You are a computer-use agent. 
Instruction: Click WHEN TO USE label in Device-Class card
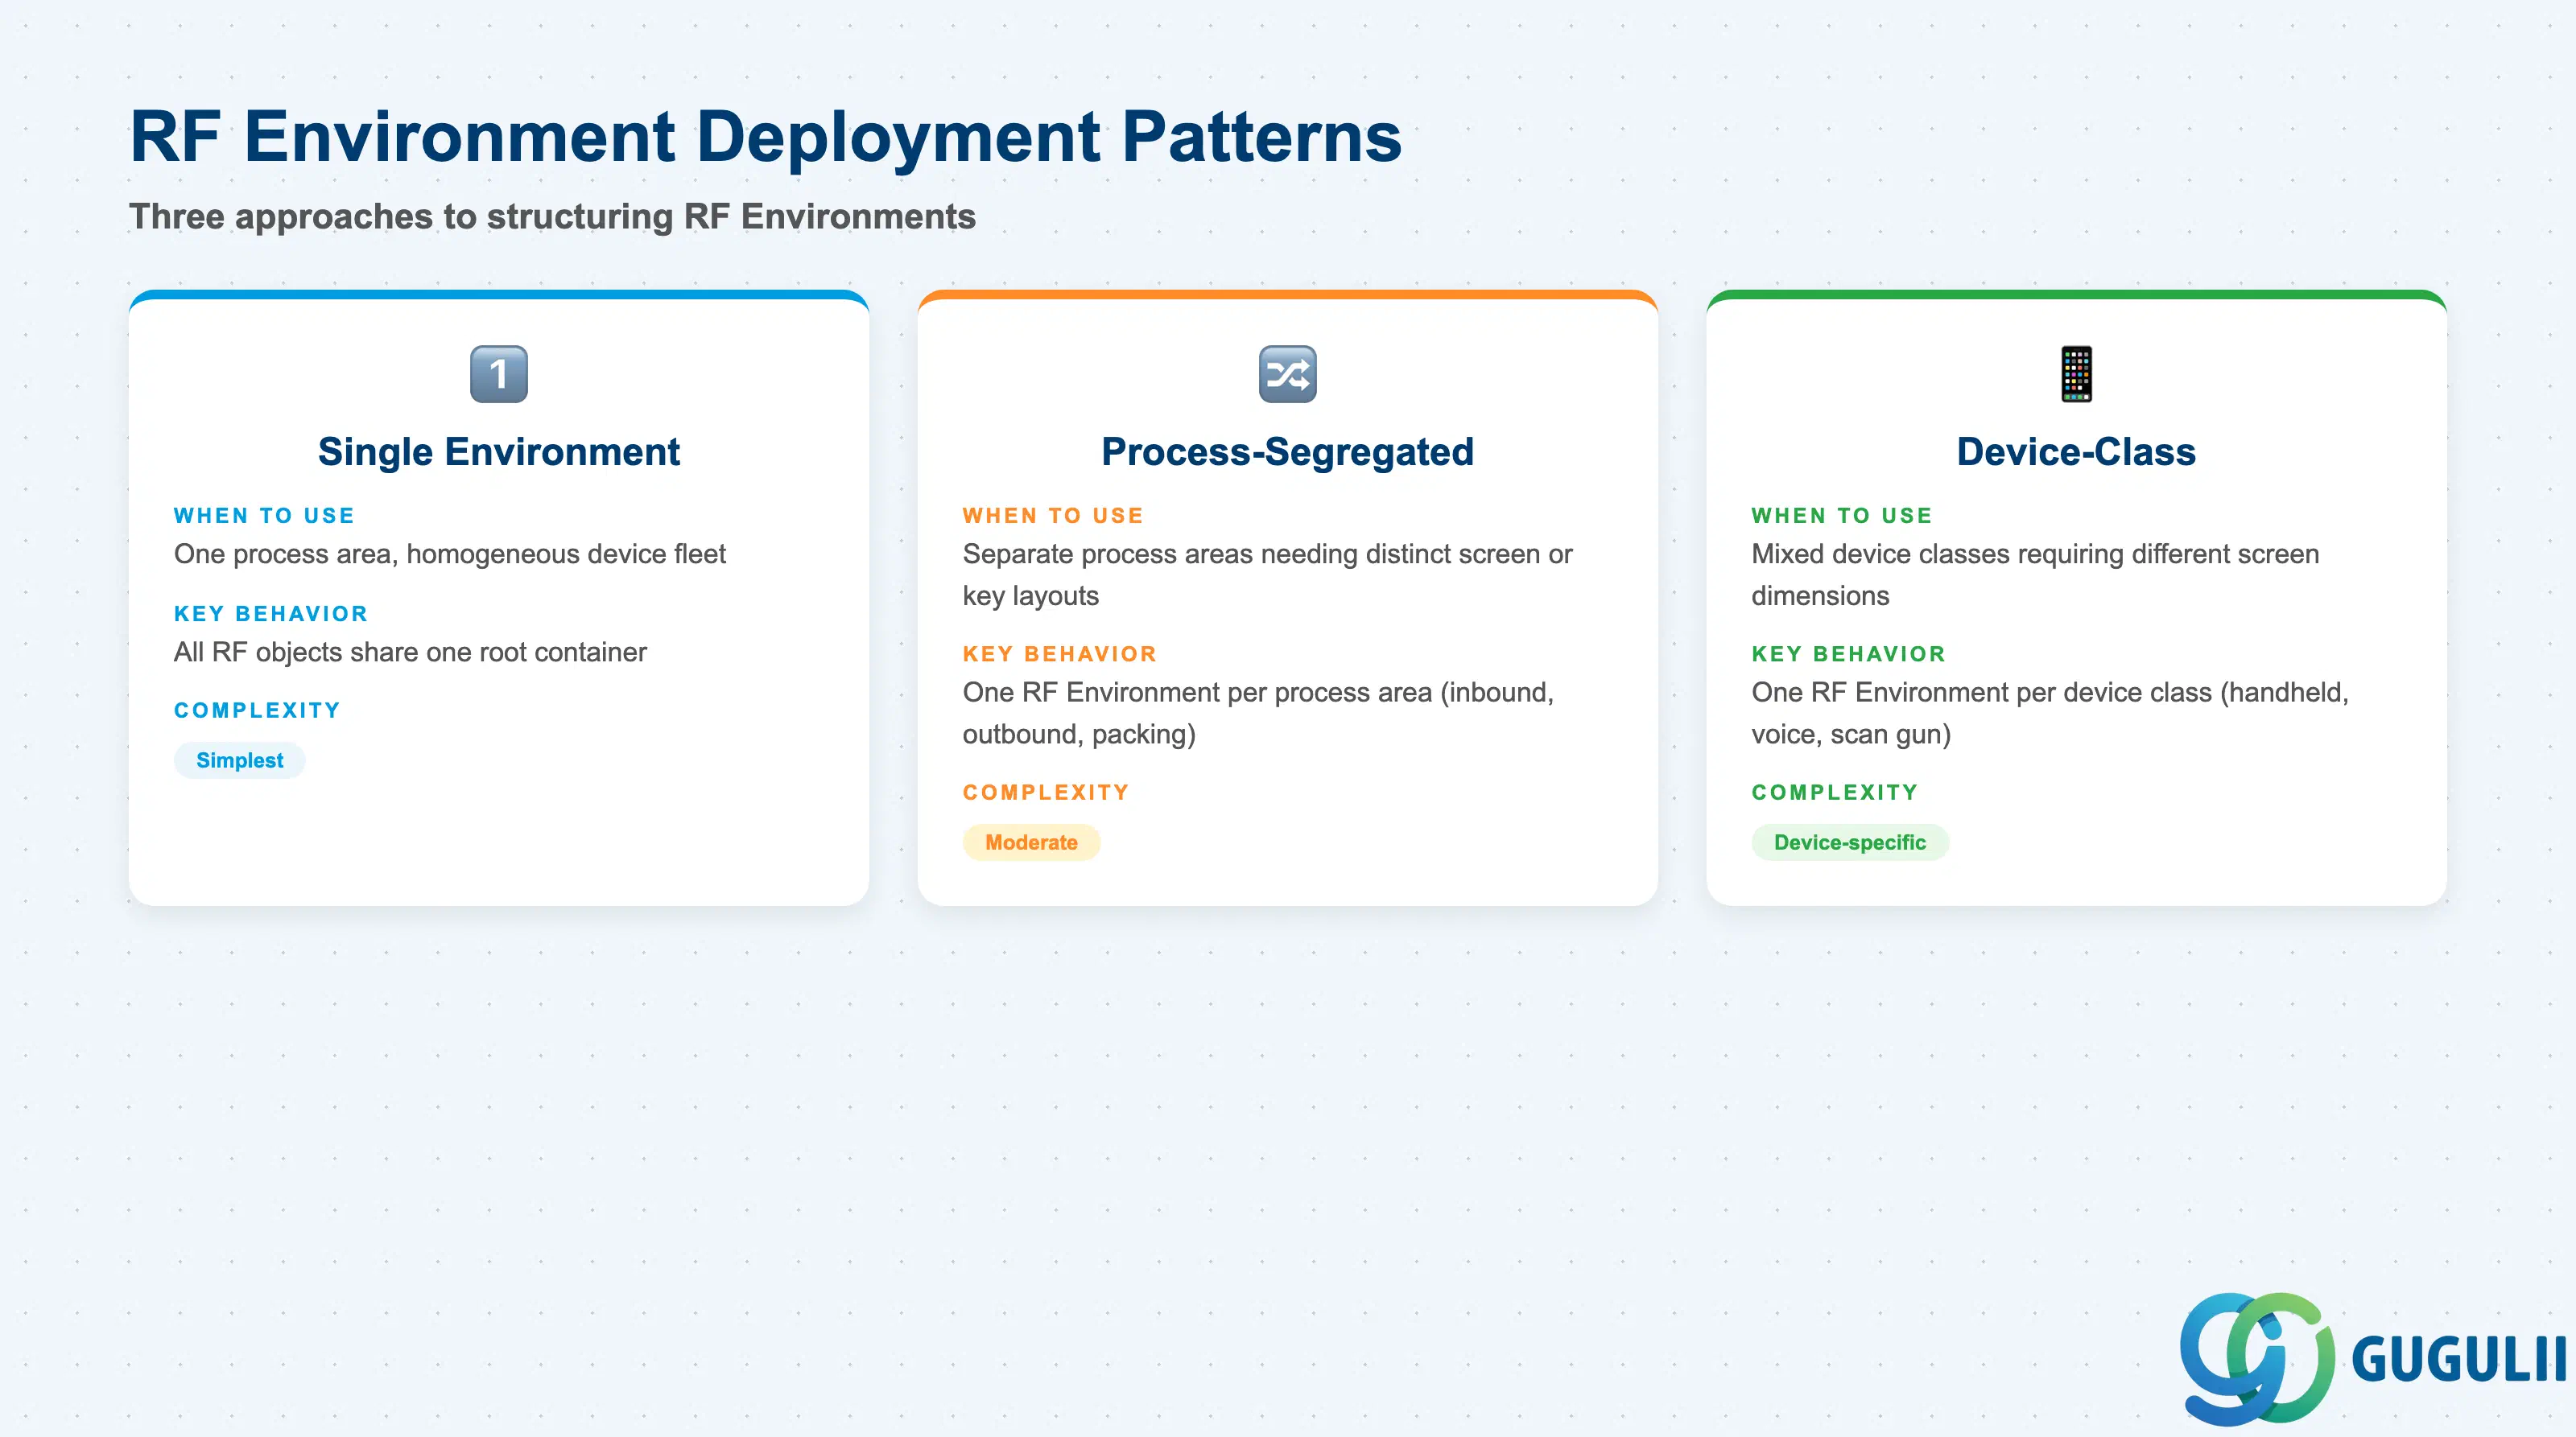(x=1842, y=516)
